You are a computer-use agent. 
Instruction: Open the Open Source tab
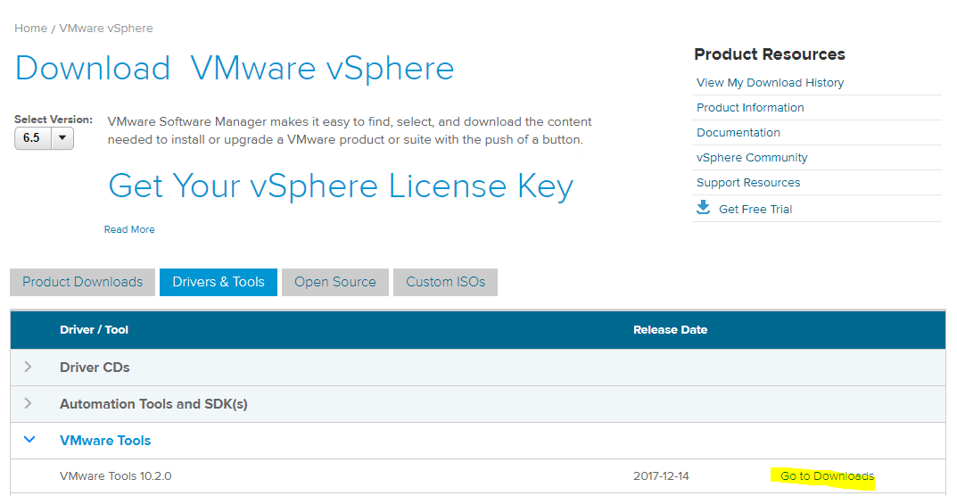pyautogui.click(x=335, y=282)
